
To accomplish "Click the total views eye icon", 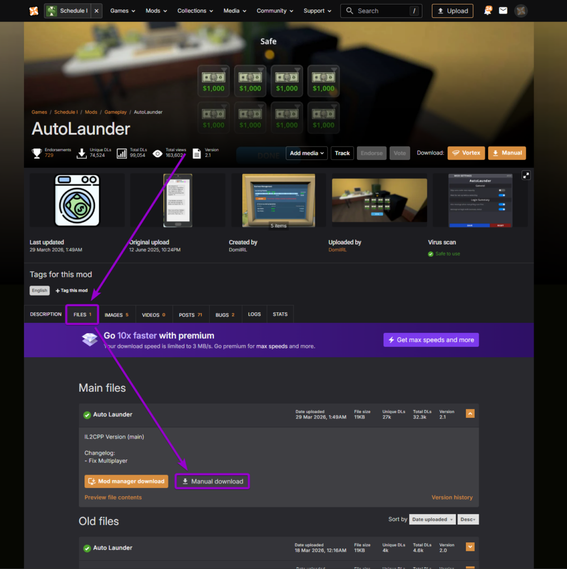I will click(x=157, y=153).
